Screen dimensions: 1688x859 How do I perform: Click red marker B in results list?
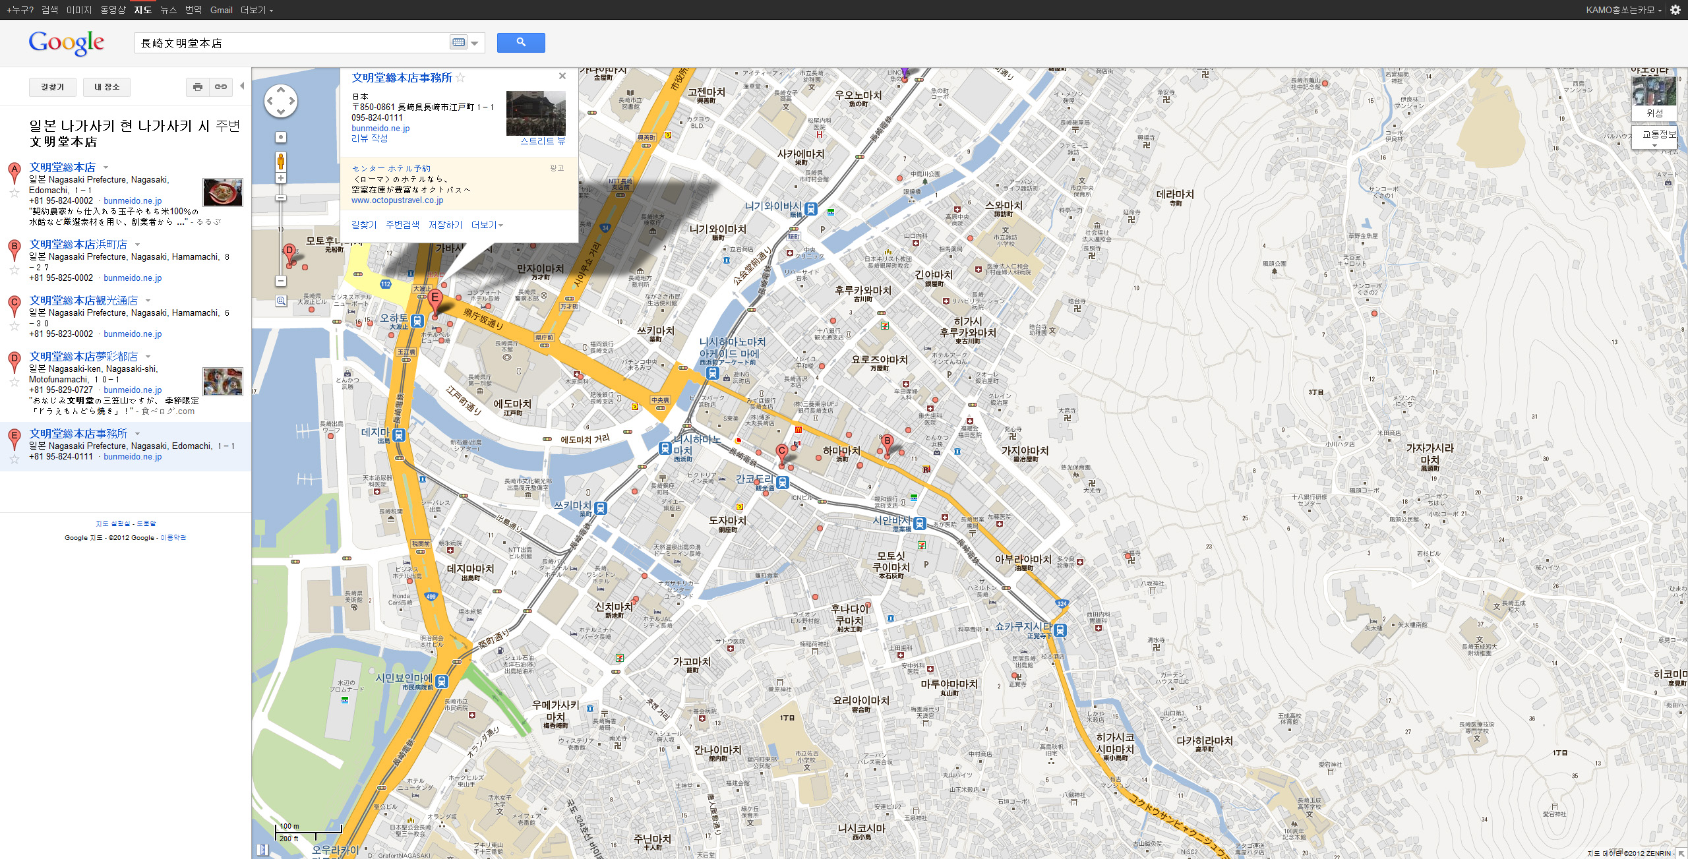click(x=14, y=250)
